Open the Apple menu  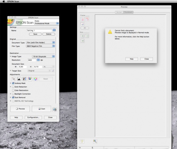coord(4,1)
